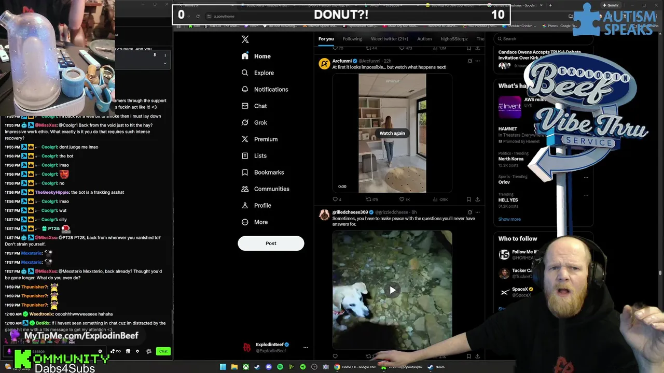Viewport: 664px width, 373px height.
Task: Open Grok explain icon on Arcfunmi post
Action: 470,61
